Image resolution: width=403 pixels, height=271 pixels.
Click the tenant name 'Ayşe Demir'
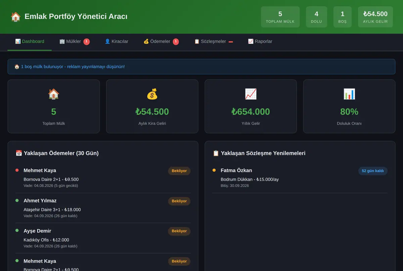37,231
